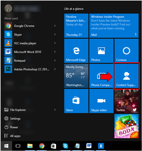Open Store icon on the taskbar

[53, 146]
